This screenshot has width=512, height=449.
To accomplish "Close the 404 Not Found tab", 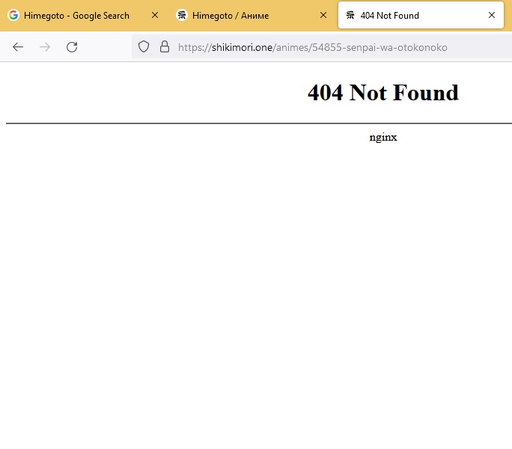I will (x=492, y=15).
